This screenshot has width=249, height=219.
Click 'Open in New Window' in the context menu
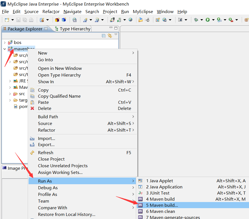click(x=82, y=68)
